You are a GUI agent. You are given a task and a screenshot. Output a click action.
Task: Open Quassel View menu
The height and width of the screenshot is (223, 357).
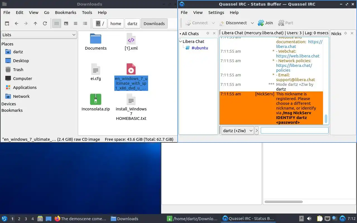(198, 13)
